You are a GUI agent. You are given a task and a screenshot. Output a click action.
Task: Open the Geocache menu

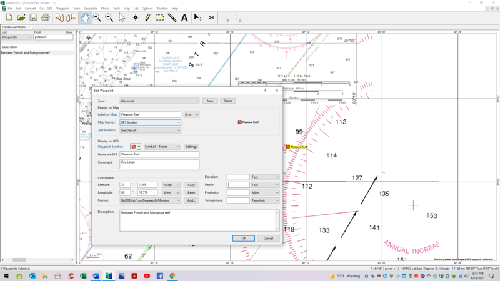pyautogui.click(x=91, y=9)
